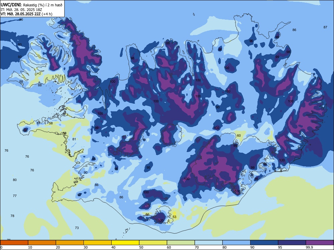Select the 30–40 golden legend swatch
The width and height of the screenshot is (334, 250).
pyautogui.click(x=98, y=243)
